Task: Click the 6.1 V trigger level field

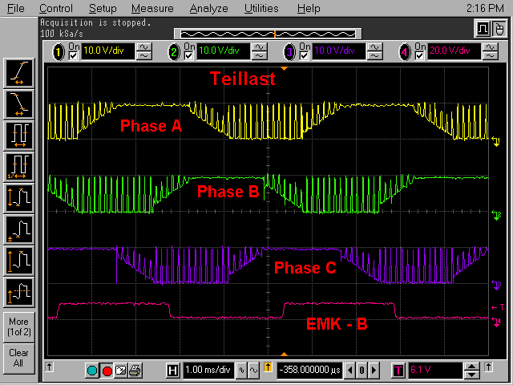Action: point(434,371)
